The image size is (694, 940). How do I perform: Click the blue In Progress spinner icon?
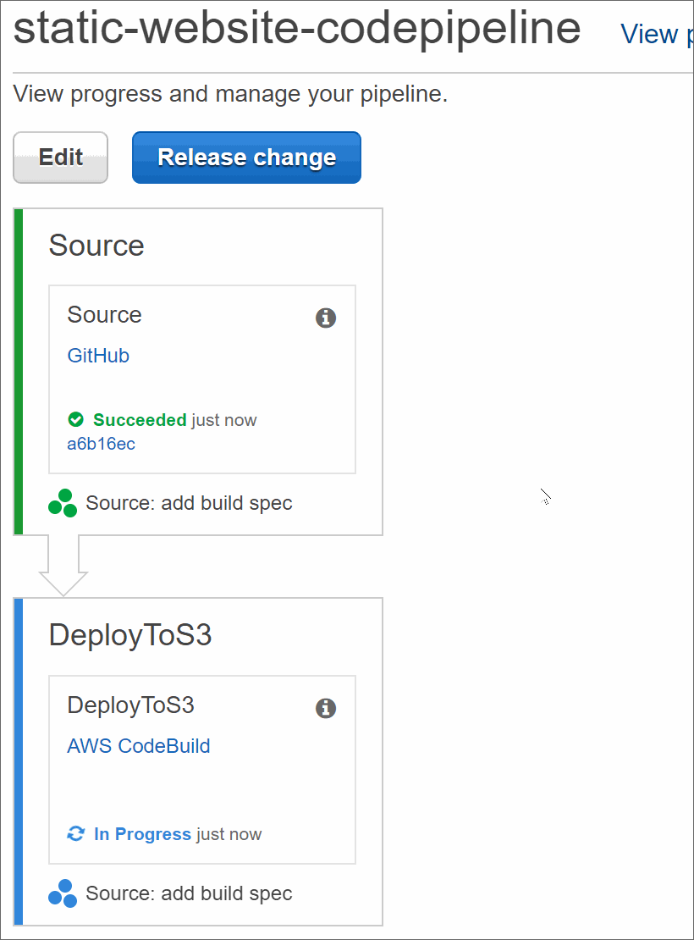pyautogui.click(x=76, y=834)
